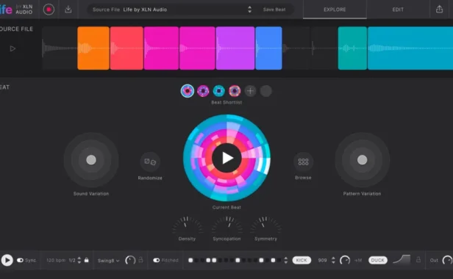Toggle the swing lock icon
The width and height of the screenshot is (453, 279).
[140, 260]
